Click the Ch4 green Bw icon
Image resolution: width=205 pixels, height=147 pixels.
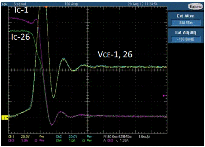pyautogui.click(x=89, y=140)
